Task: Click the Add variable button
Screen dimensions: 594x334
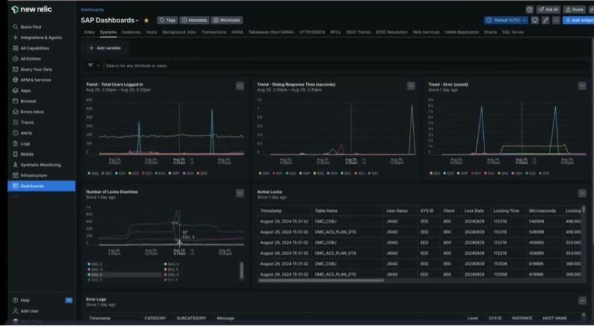Action: click(x=105, y=48)
